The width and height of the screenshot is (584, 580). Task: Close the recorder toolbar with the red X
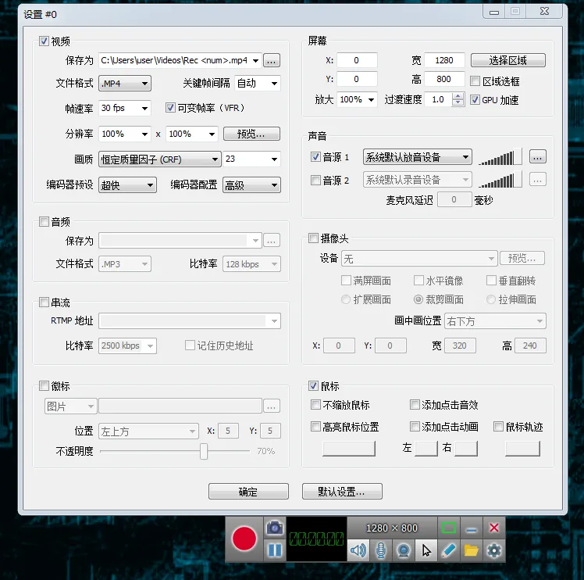tap(494, 528)
